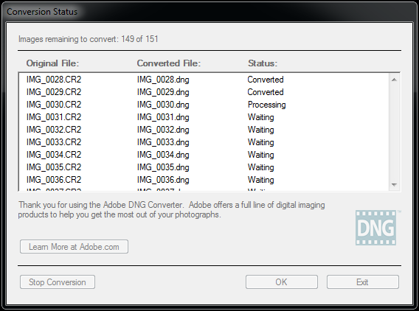Viewport: 419px width, 311px height.
Task: Click Stop Conversion button
Action: point(58,282)
